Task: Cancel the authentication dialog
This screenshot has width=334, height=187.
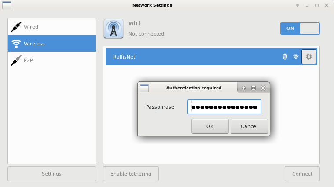Action: [249, 126]
